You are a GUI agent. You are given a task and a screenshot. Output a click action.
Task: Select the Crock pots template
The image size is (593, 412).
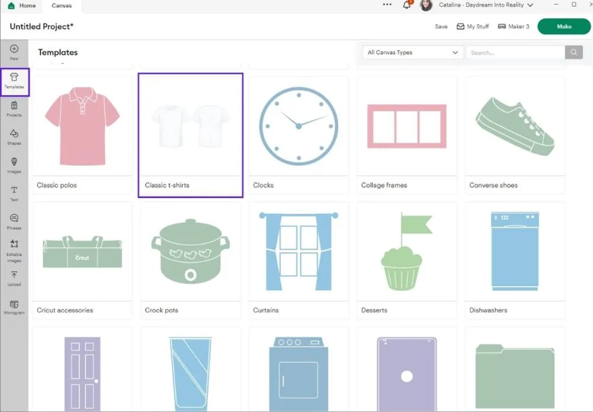click(x=190, y=260)
